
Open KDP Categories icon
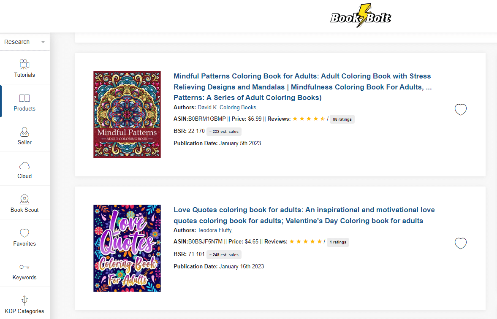pos(24,300)
